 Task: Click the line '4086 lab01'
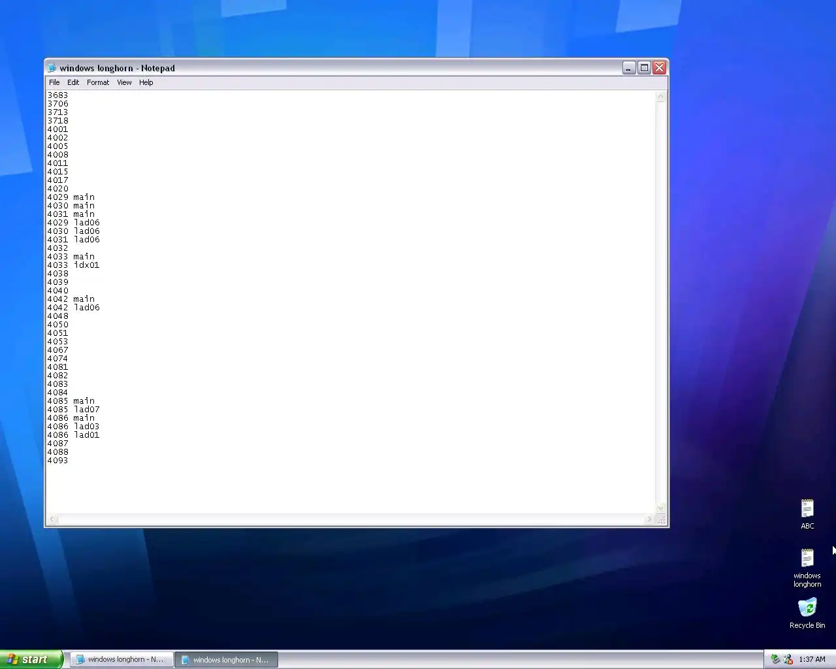pyautogui.click(x=73, y=435)
